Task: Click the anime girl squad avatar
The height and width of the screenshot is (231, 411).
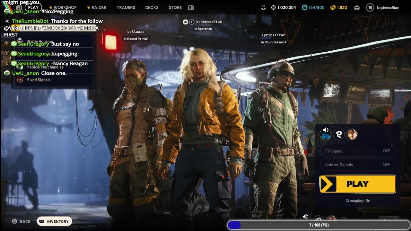Action: coord(352,134)
